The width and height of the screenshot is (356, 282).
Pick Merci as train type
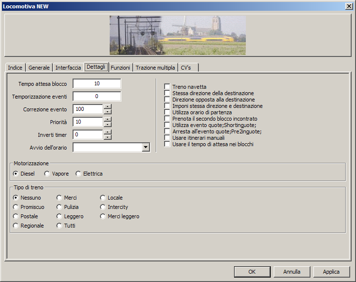click(x=59, y=198)
